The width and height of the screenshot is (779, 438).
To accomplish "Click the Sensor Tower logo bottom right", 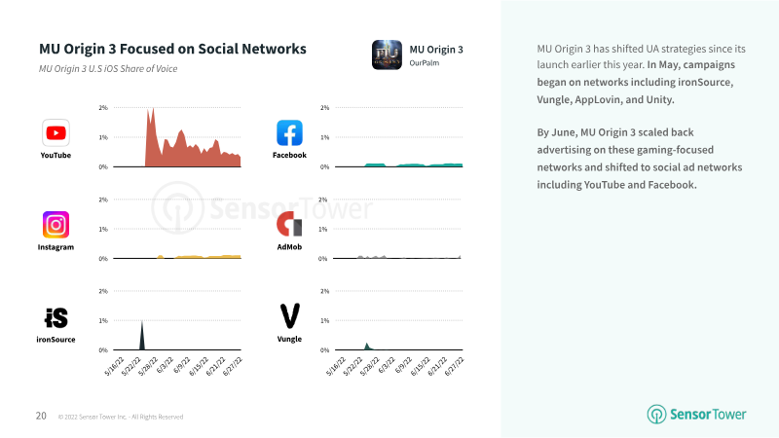I will (x=696, y=415).
